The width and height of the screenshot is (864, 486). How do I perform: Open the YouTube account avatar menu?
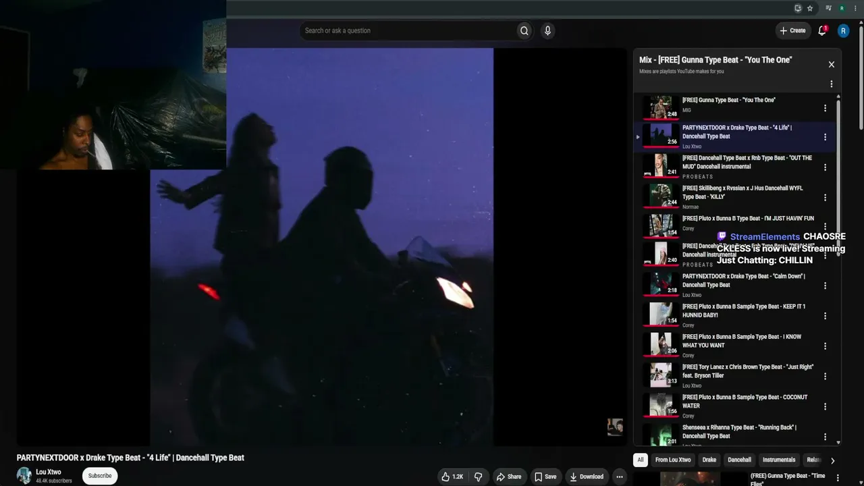843,30
